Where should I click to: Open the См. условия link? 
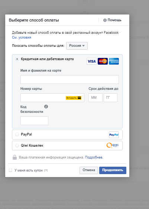pyautogui.click(x=22, y=37)
